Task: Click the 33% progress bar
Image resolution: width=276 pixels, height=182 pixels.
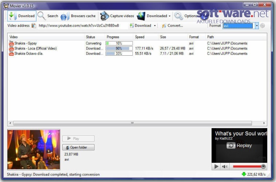Action: click(119, 54)
